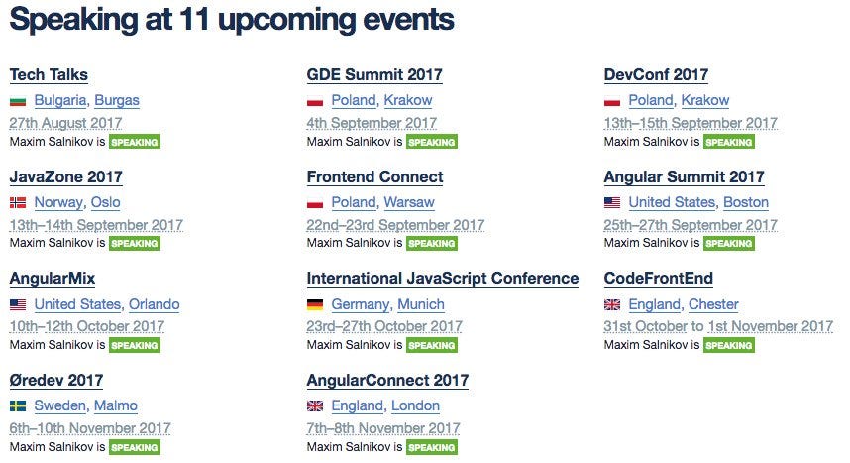Screen dimensions: 850x463
Task: Click the SPEAKING badge under Øredev 2017
Action: 135,448
